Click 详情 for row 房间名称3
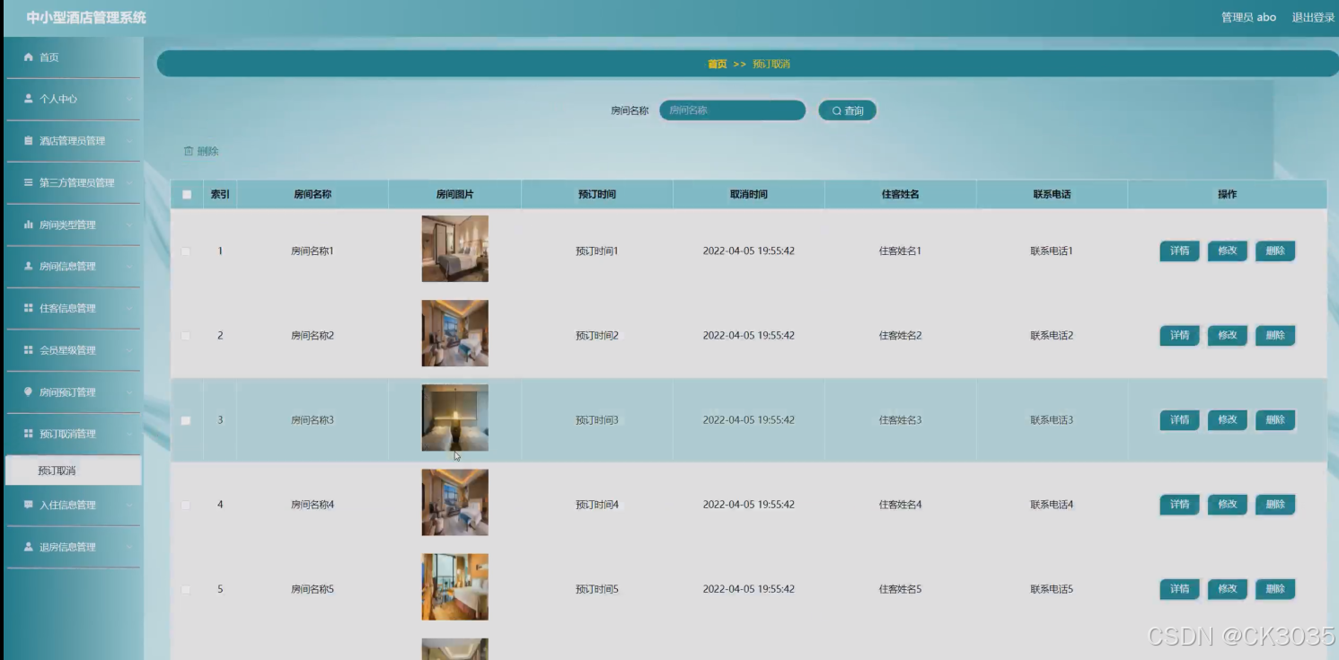The image size is (1339, 660). pos(1179,420)
